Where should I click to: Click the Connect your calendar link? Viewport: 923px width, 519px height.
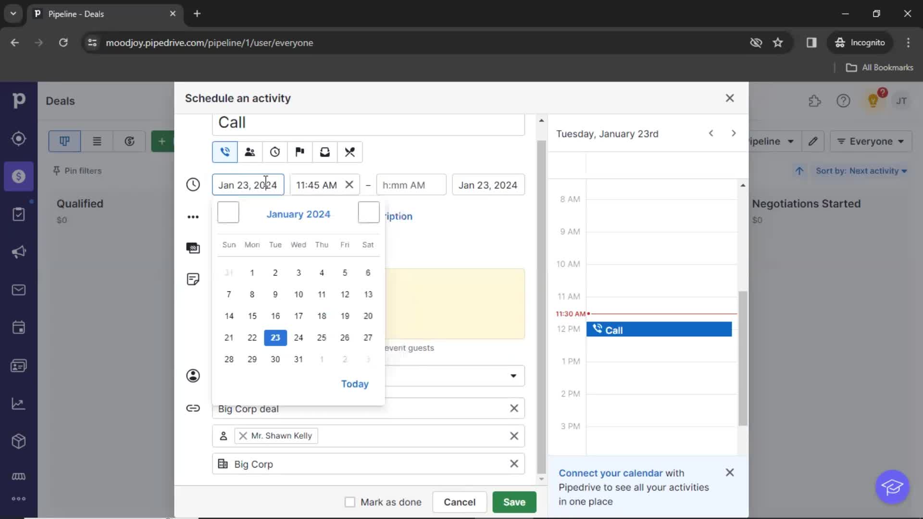(610, 473)
